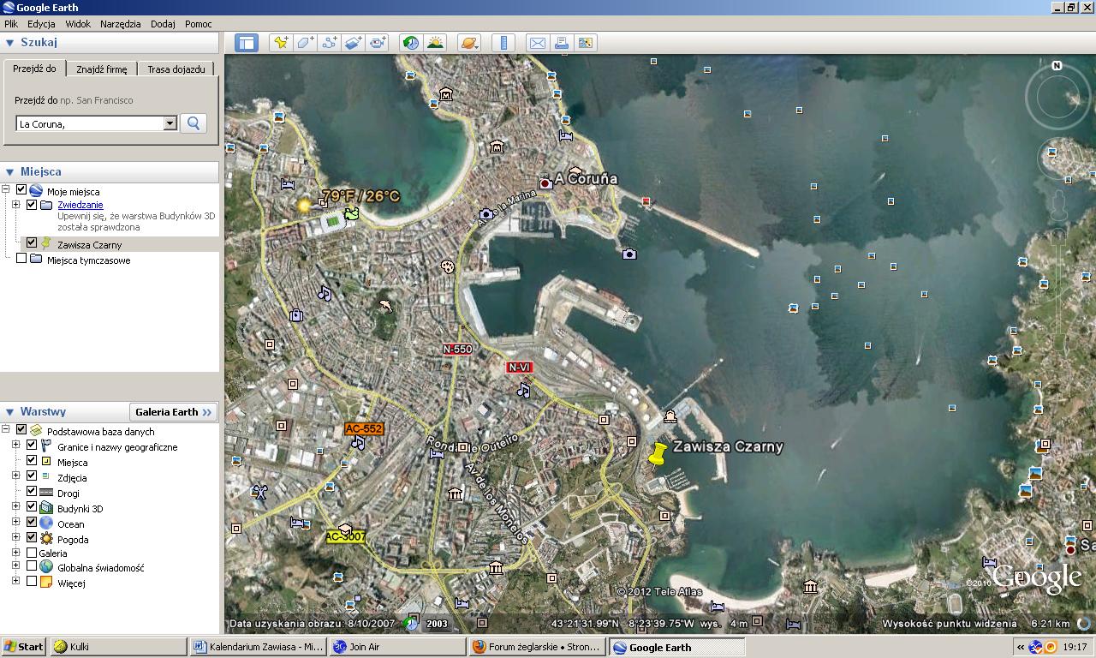Click the A Coruña city marker
Screen dimensions: 1096x658
point(545,182)
